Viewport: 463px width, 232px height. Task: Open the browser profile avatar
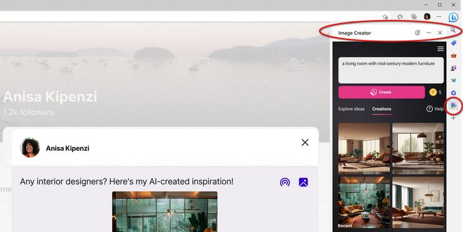tap(427, 16)
